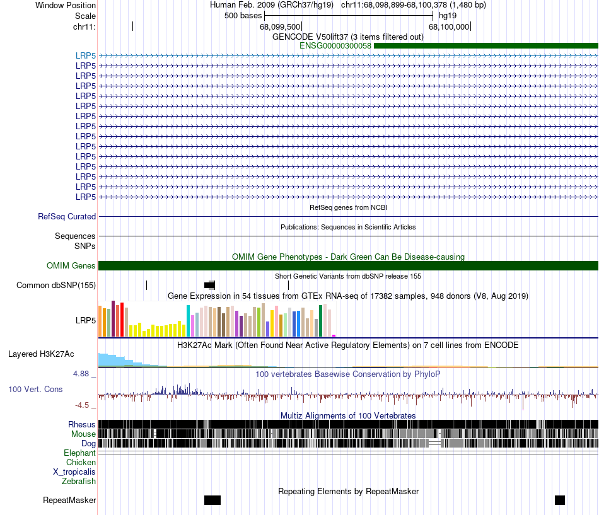599x515 pixels.
Task: Click the -4.5 lower conservation scale value
Action: pos(82,405)
